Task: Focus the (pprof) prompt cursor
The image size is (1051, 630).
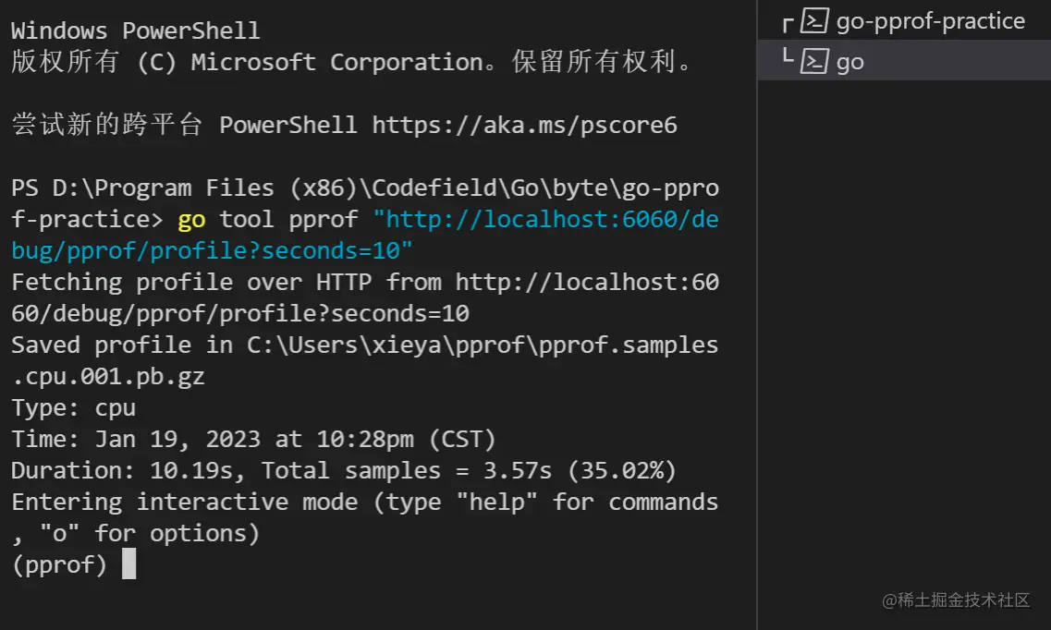Action: (x=128, y=564)
